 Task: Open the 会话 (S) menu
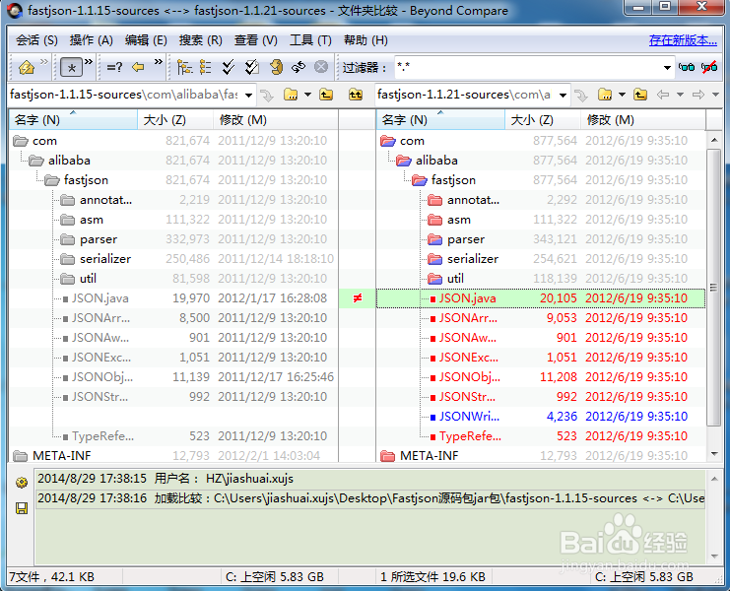36,40
